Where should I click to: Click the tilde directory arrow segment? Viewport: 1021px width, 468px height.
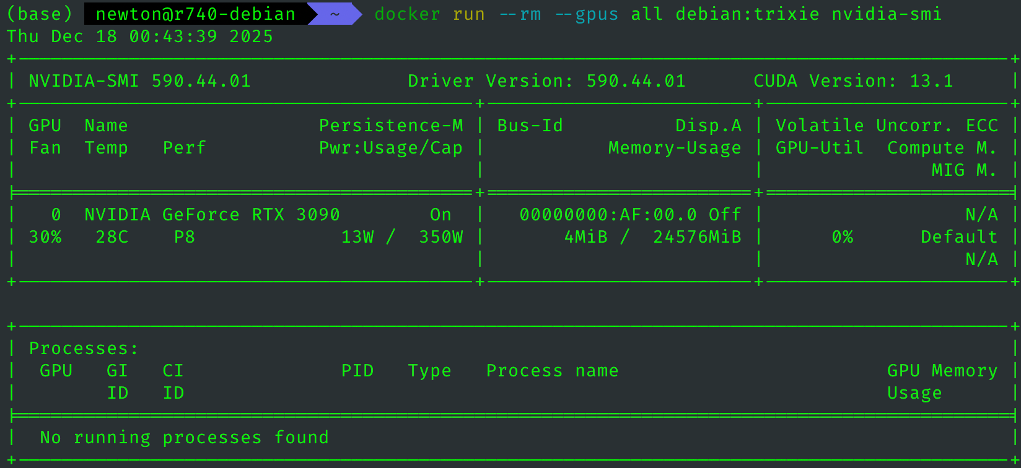[x=335, y=14]
